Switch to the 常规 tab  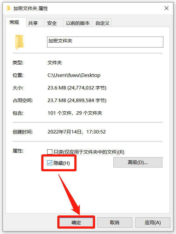coord(14,23)
